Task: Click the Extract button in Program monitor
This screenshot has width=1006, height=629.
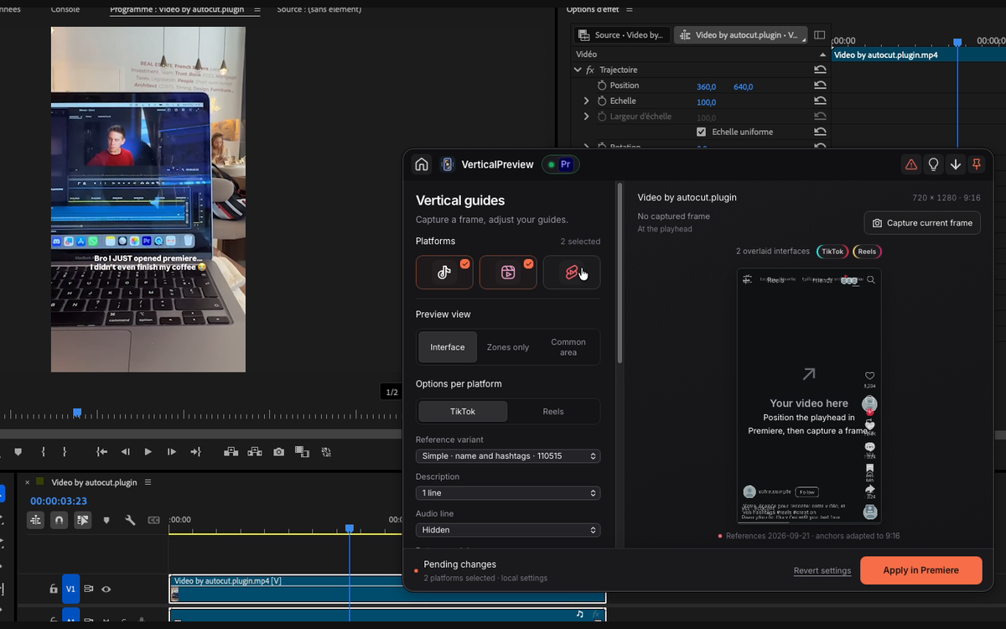Action: pos(254,452)
